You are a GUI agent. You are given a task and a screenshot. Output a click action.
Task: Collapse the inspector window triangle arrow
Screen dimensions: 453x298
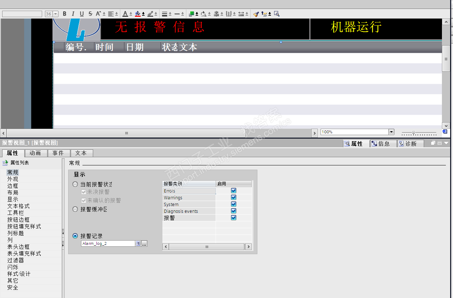[446, 143]
